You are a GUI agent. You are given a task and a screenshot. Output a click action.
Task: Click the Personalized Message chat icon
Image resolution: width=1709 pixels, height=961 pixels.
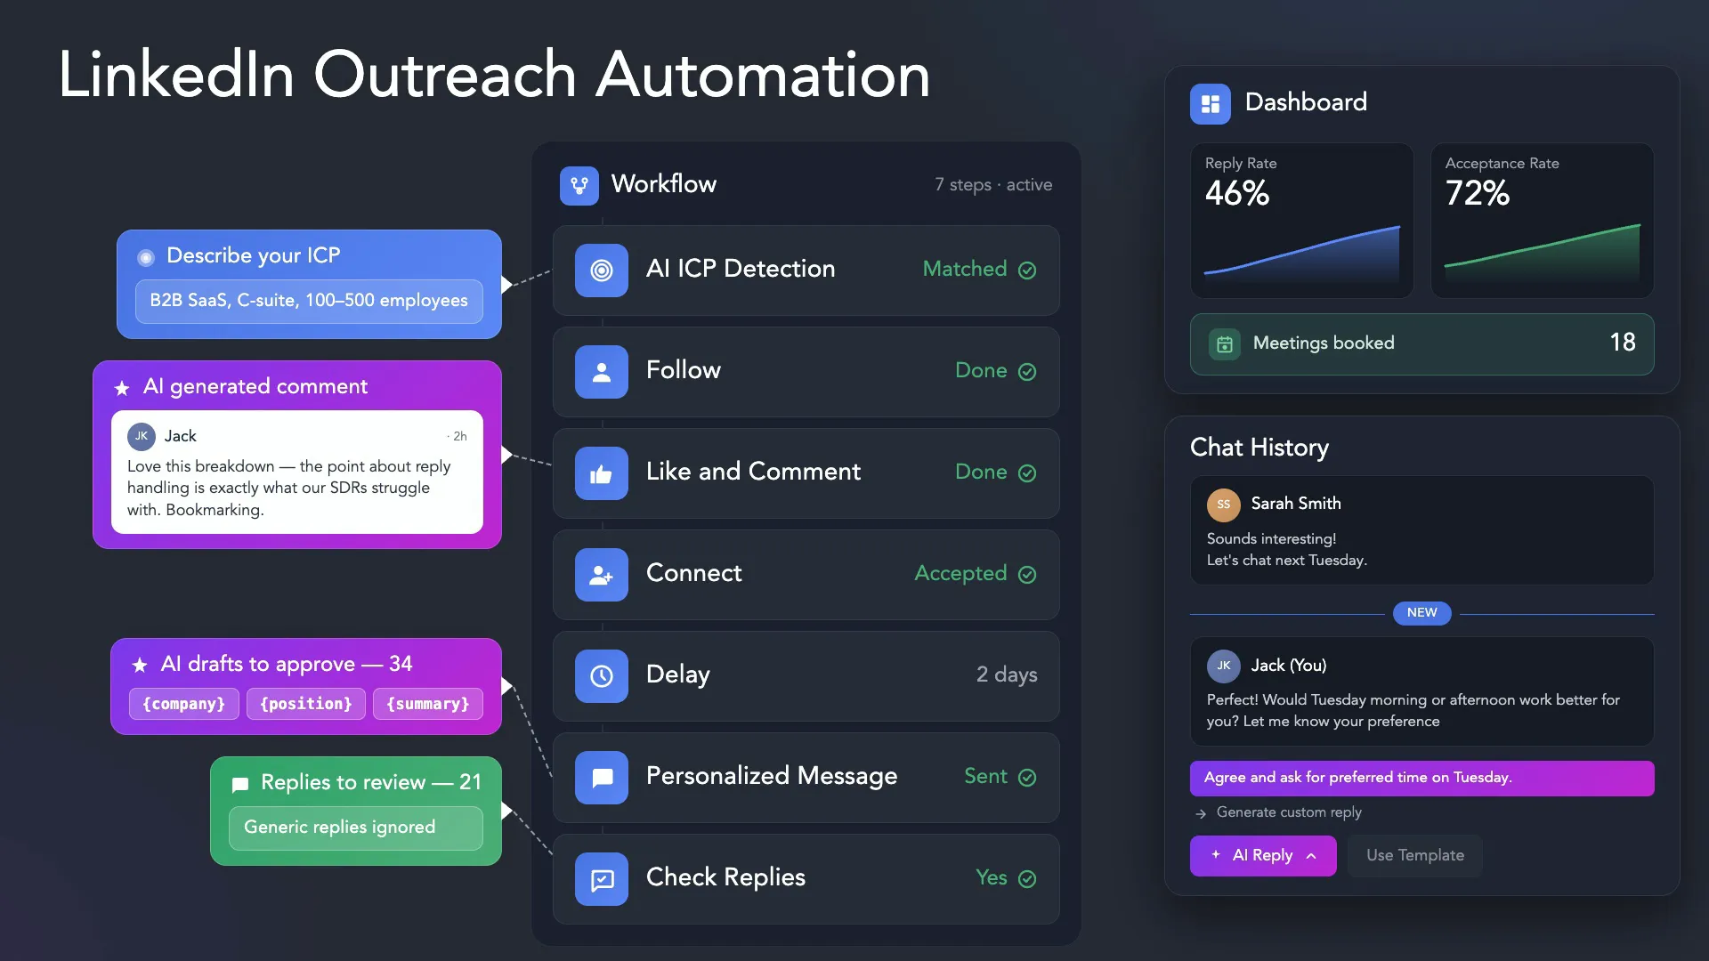602,778
